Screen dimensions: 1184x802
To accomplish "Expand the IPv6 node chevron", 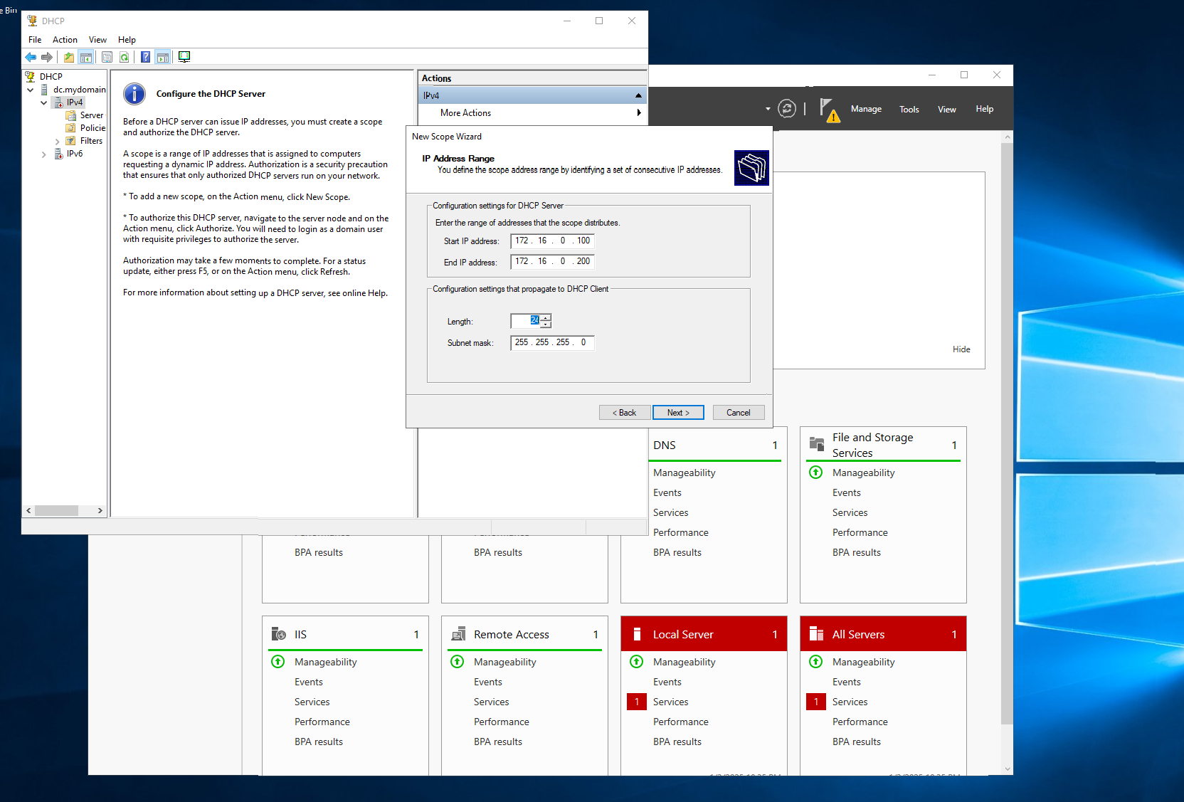I will (43, 154).
